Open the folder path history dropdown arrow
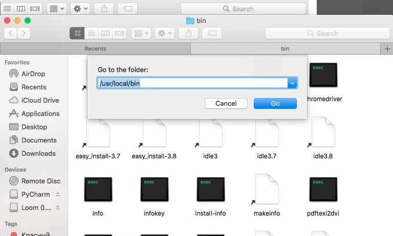 (292, 83)
